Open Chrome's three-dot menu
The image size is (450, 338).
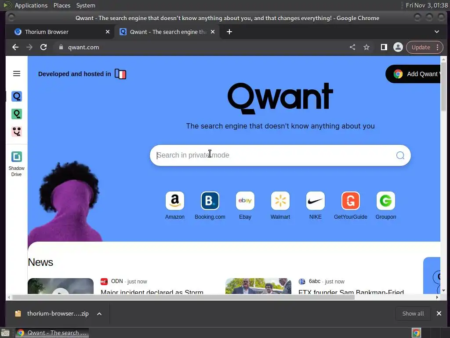[x=437, y=47]
